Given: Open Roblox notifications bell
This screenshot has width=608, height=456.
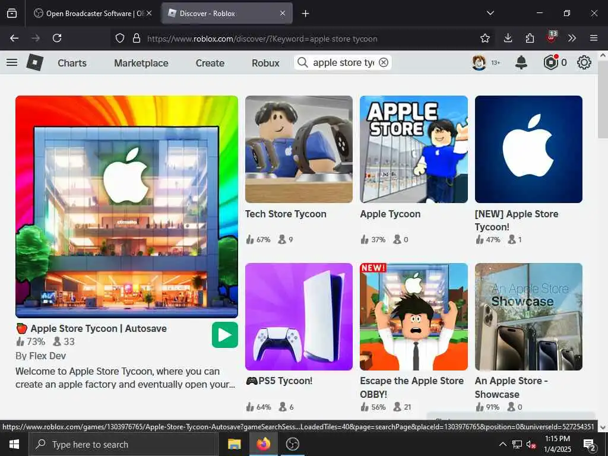Looking at the screenshot, I should coord(521,62).
